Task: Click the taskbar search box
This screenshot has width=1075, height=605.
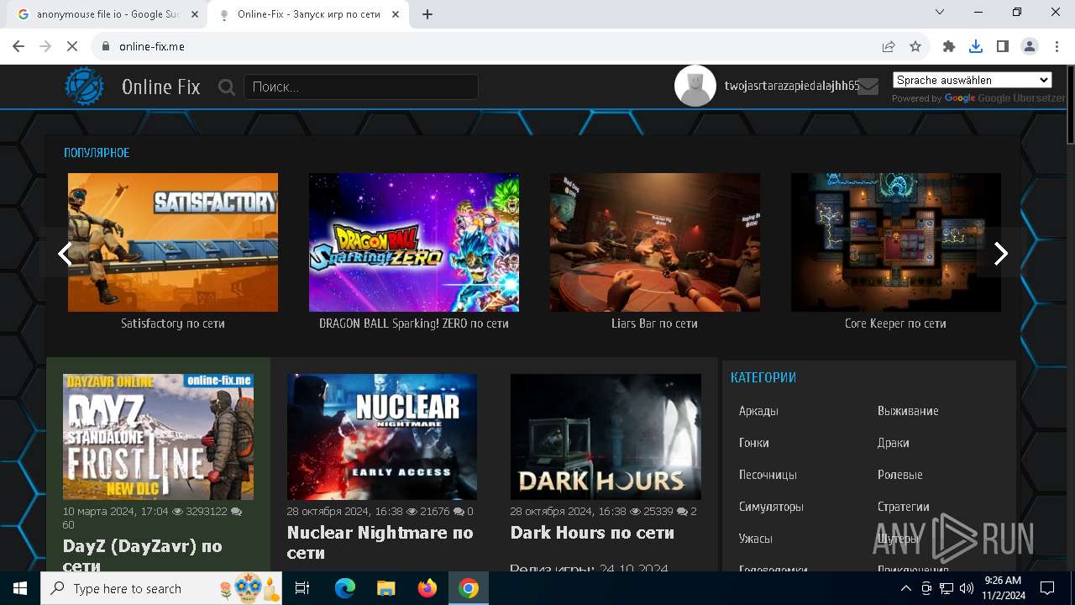Action: pos(161,588)
